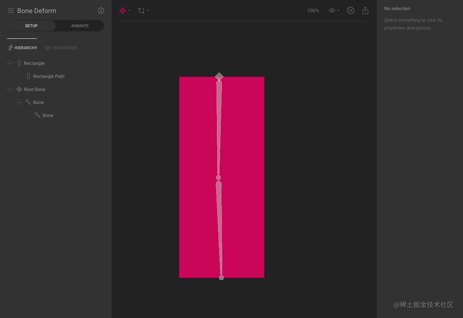Toggle the eye view options icon
This screenshot has width=463, height=318.
(332, 10)
